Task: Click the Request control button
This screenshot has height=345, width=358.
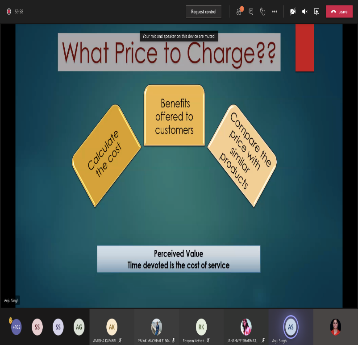Action: (x=204, y=12)
